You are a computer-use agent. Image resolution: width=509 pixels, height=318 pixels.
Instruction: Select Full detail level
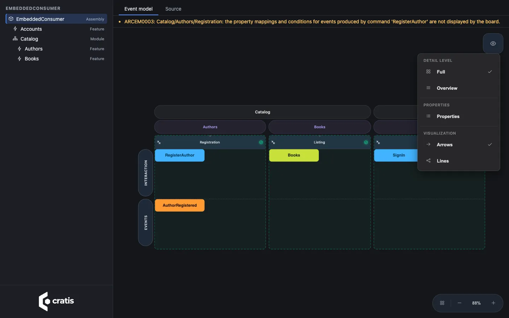tap(459, 72)
